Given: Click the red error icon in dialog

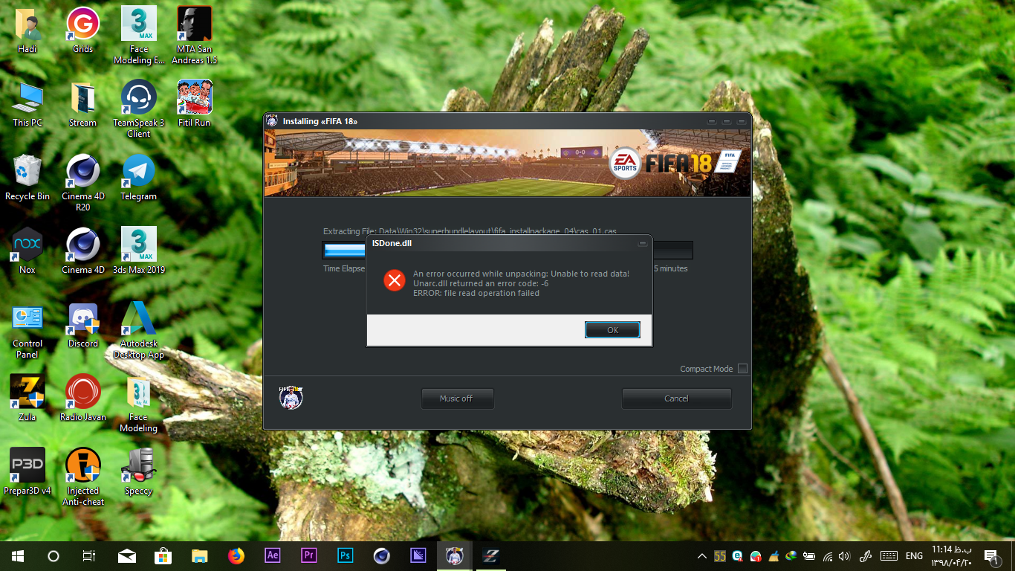Looking at the screenshot, I should pos(394,280).
